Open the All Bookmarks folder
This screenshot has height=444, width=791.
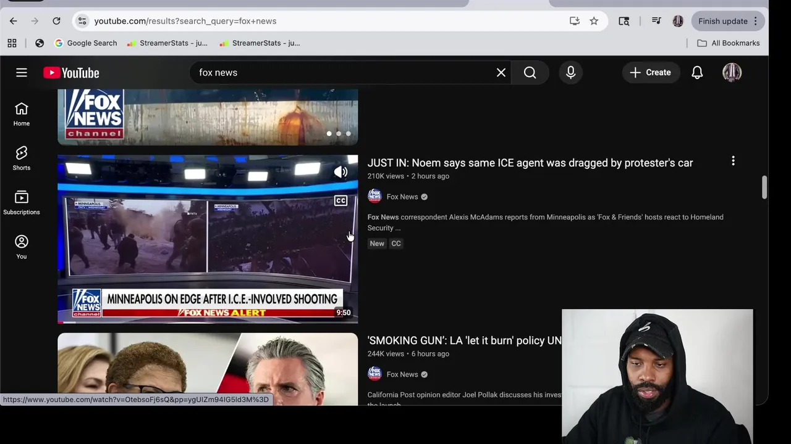coord(729,43)
